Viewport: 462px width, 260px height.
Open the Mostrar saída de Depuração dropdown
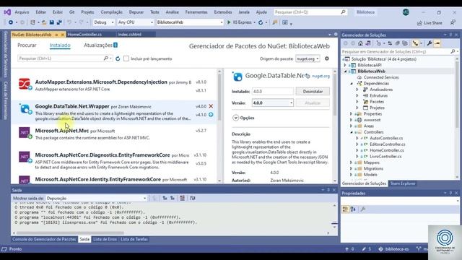coord(96,198)
